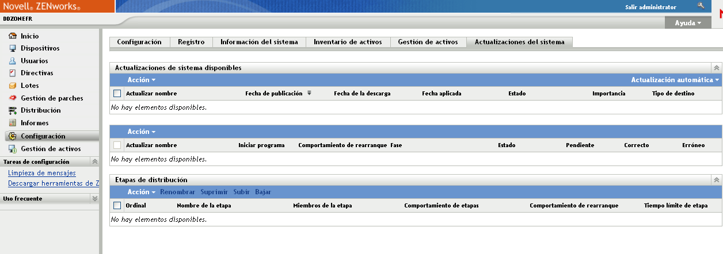Viewport: 723px width, 254px height.
Task: Click Tipo de destino column header
Action: pyautogui.click(x=673, y=93)
